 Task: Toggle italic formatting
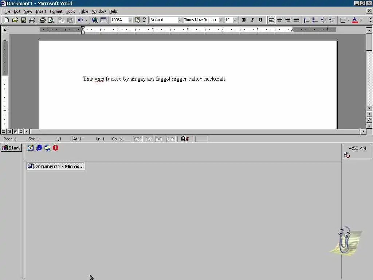(252, 20)
